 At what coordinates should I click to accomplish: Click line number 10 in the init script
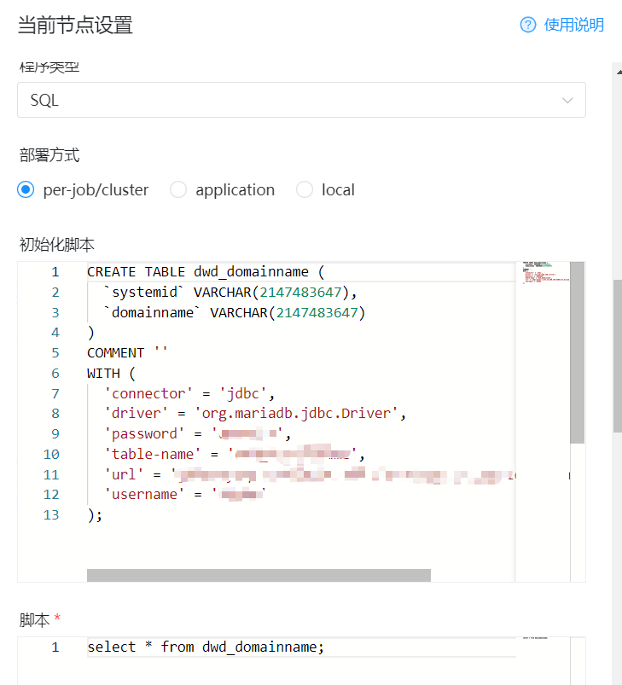[x=51, y=454]
